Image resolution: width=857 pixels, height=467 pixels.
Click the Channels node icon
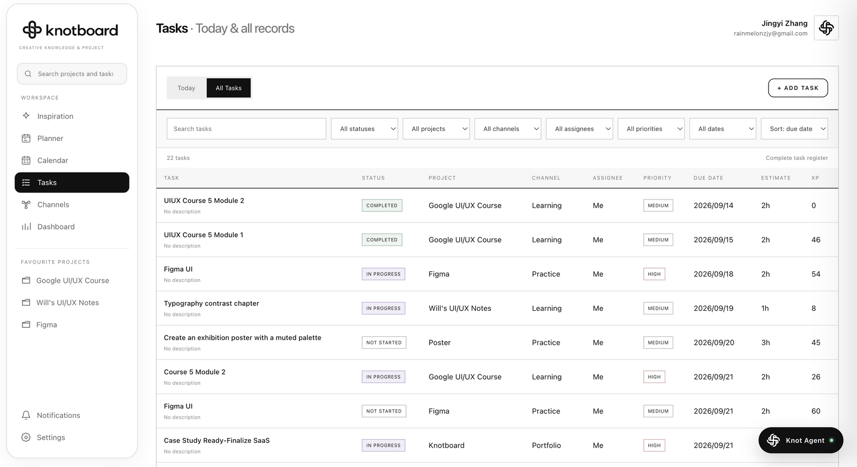[x=26, y=204]
